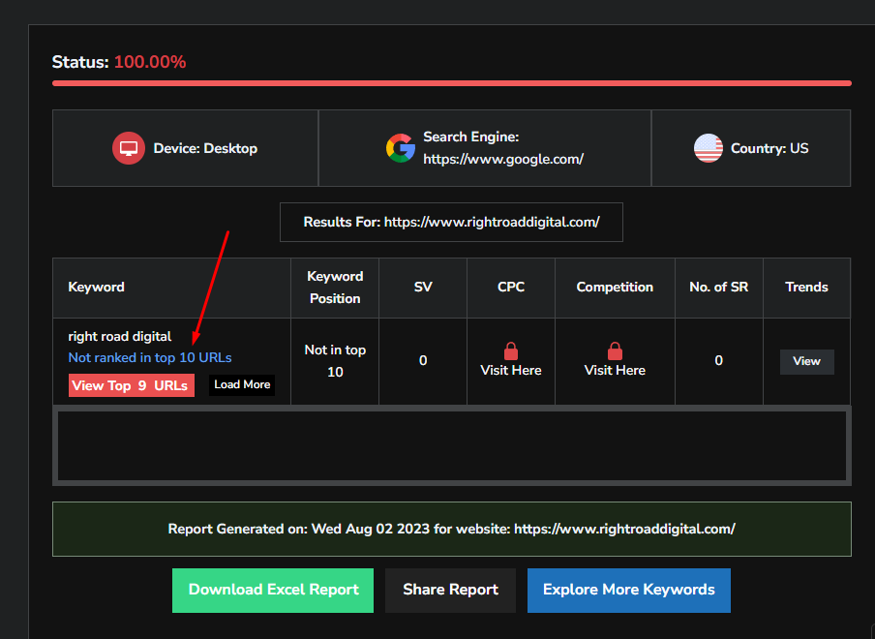Viewport: 875px width, 639px height.
Task: Click the Share Report button
Action: click(450, 590)
